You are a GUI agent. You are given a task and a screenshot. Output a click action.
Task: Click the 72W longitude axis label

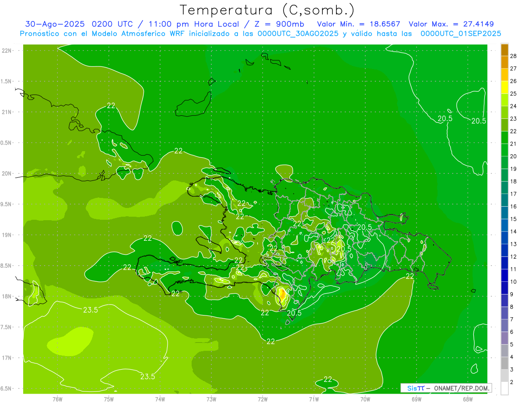tap(262, 399)
